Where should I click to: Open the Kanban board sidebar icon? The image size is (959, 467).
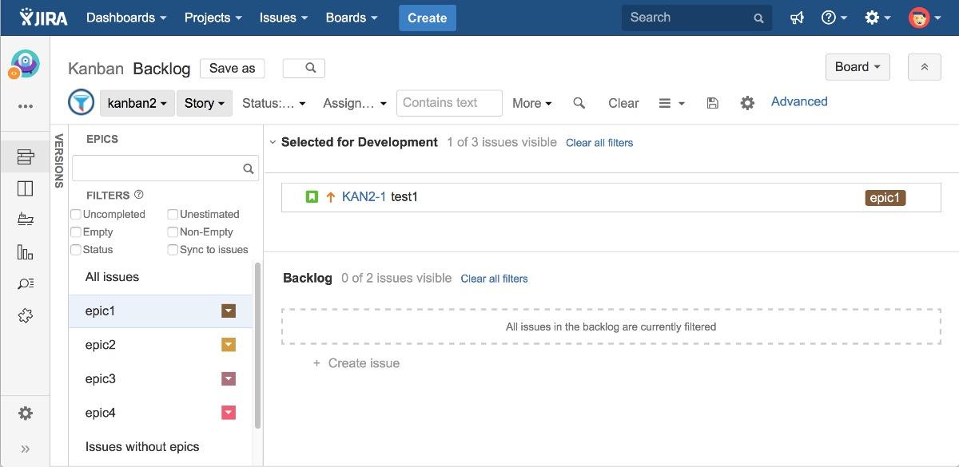click(x=25, y=188)
